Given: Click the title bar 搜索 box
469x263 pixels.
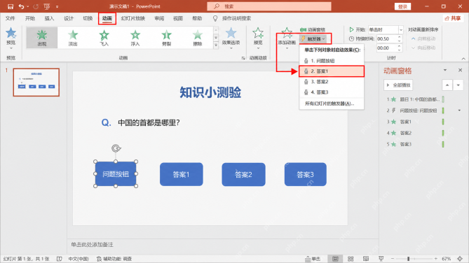Looking at the screenshot, I should click(x=269, y=6).
